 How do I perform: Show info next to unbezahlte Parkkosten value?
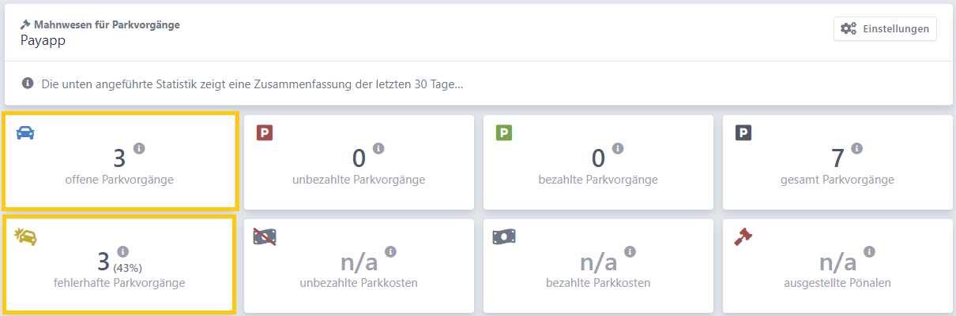(x=390, y=251)
